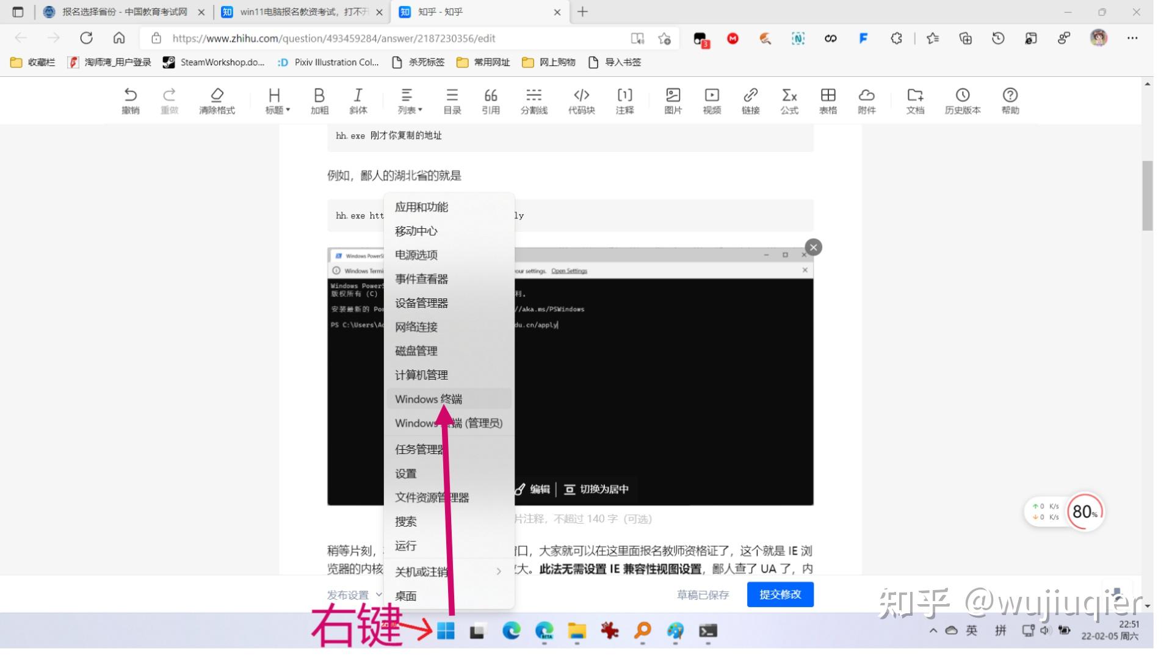This screenshot has width=1172, height=656.
Task: Insert a blockquote with the 引用 icon
Action: [490, 101]
